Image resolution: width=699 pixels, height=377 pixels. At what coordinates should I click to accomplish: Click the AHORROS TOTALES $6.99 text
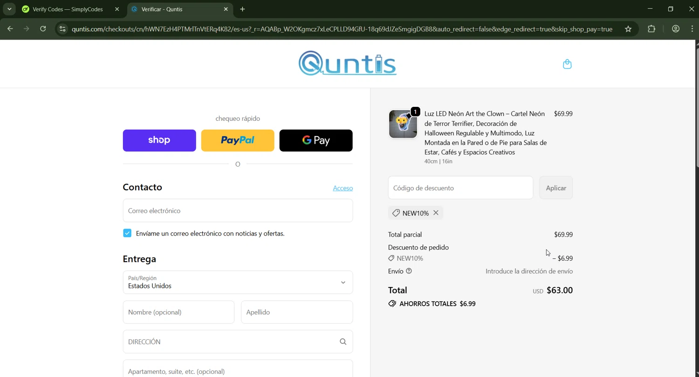(x=437, y=304)
